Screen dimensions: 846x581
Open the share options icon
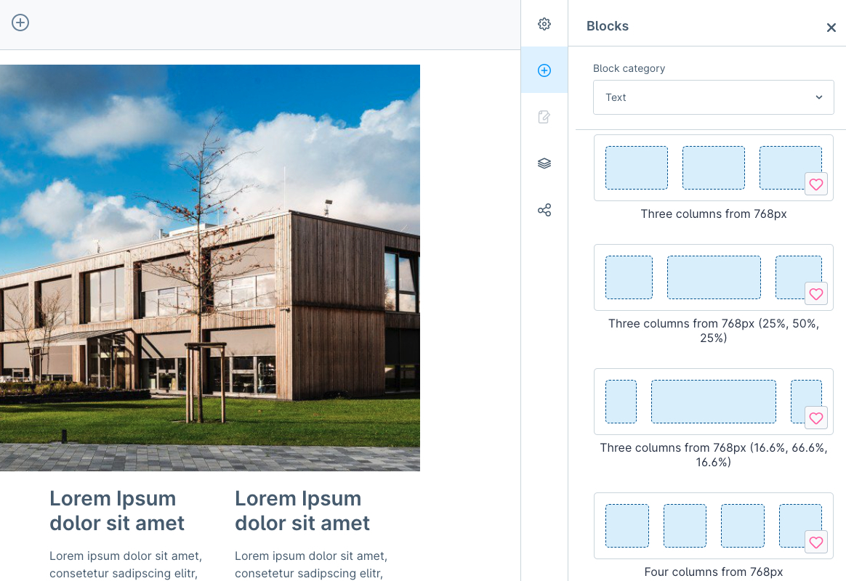tap(544, 209)
